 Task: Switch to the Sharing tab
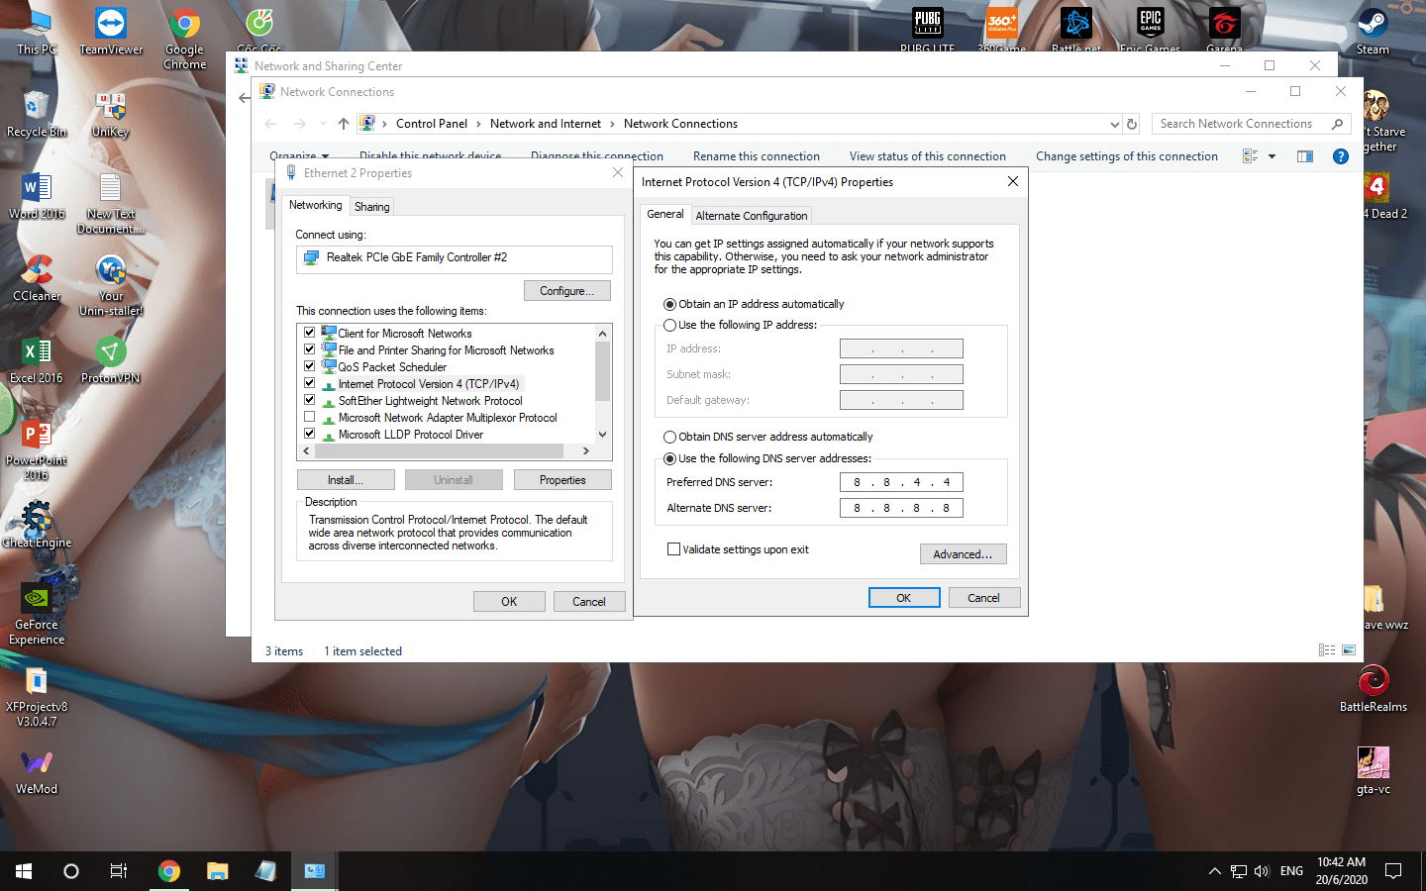(x=372, y=207)
